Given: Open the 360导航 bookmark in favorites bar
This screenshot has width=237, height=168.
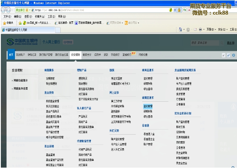Looking at the screenshot, I should point(37,23).
